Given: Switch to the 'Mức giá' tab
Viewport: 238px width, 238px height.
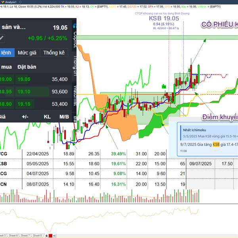Looking at the screenshot, I should point(27,53).
